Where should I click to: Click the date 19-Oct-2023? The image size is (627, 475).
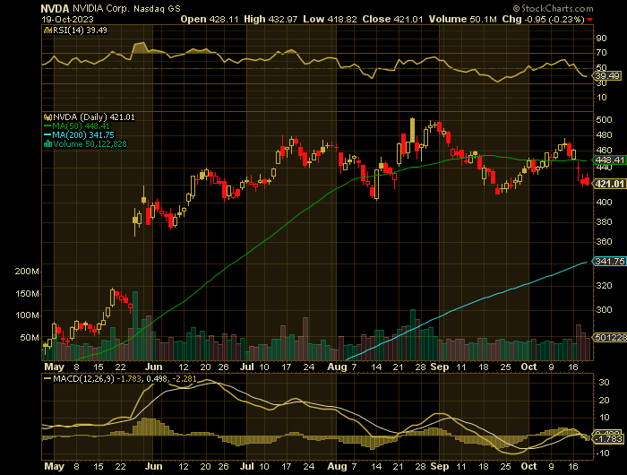(x=67, y=19)
